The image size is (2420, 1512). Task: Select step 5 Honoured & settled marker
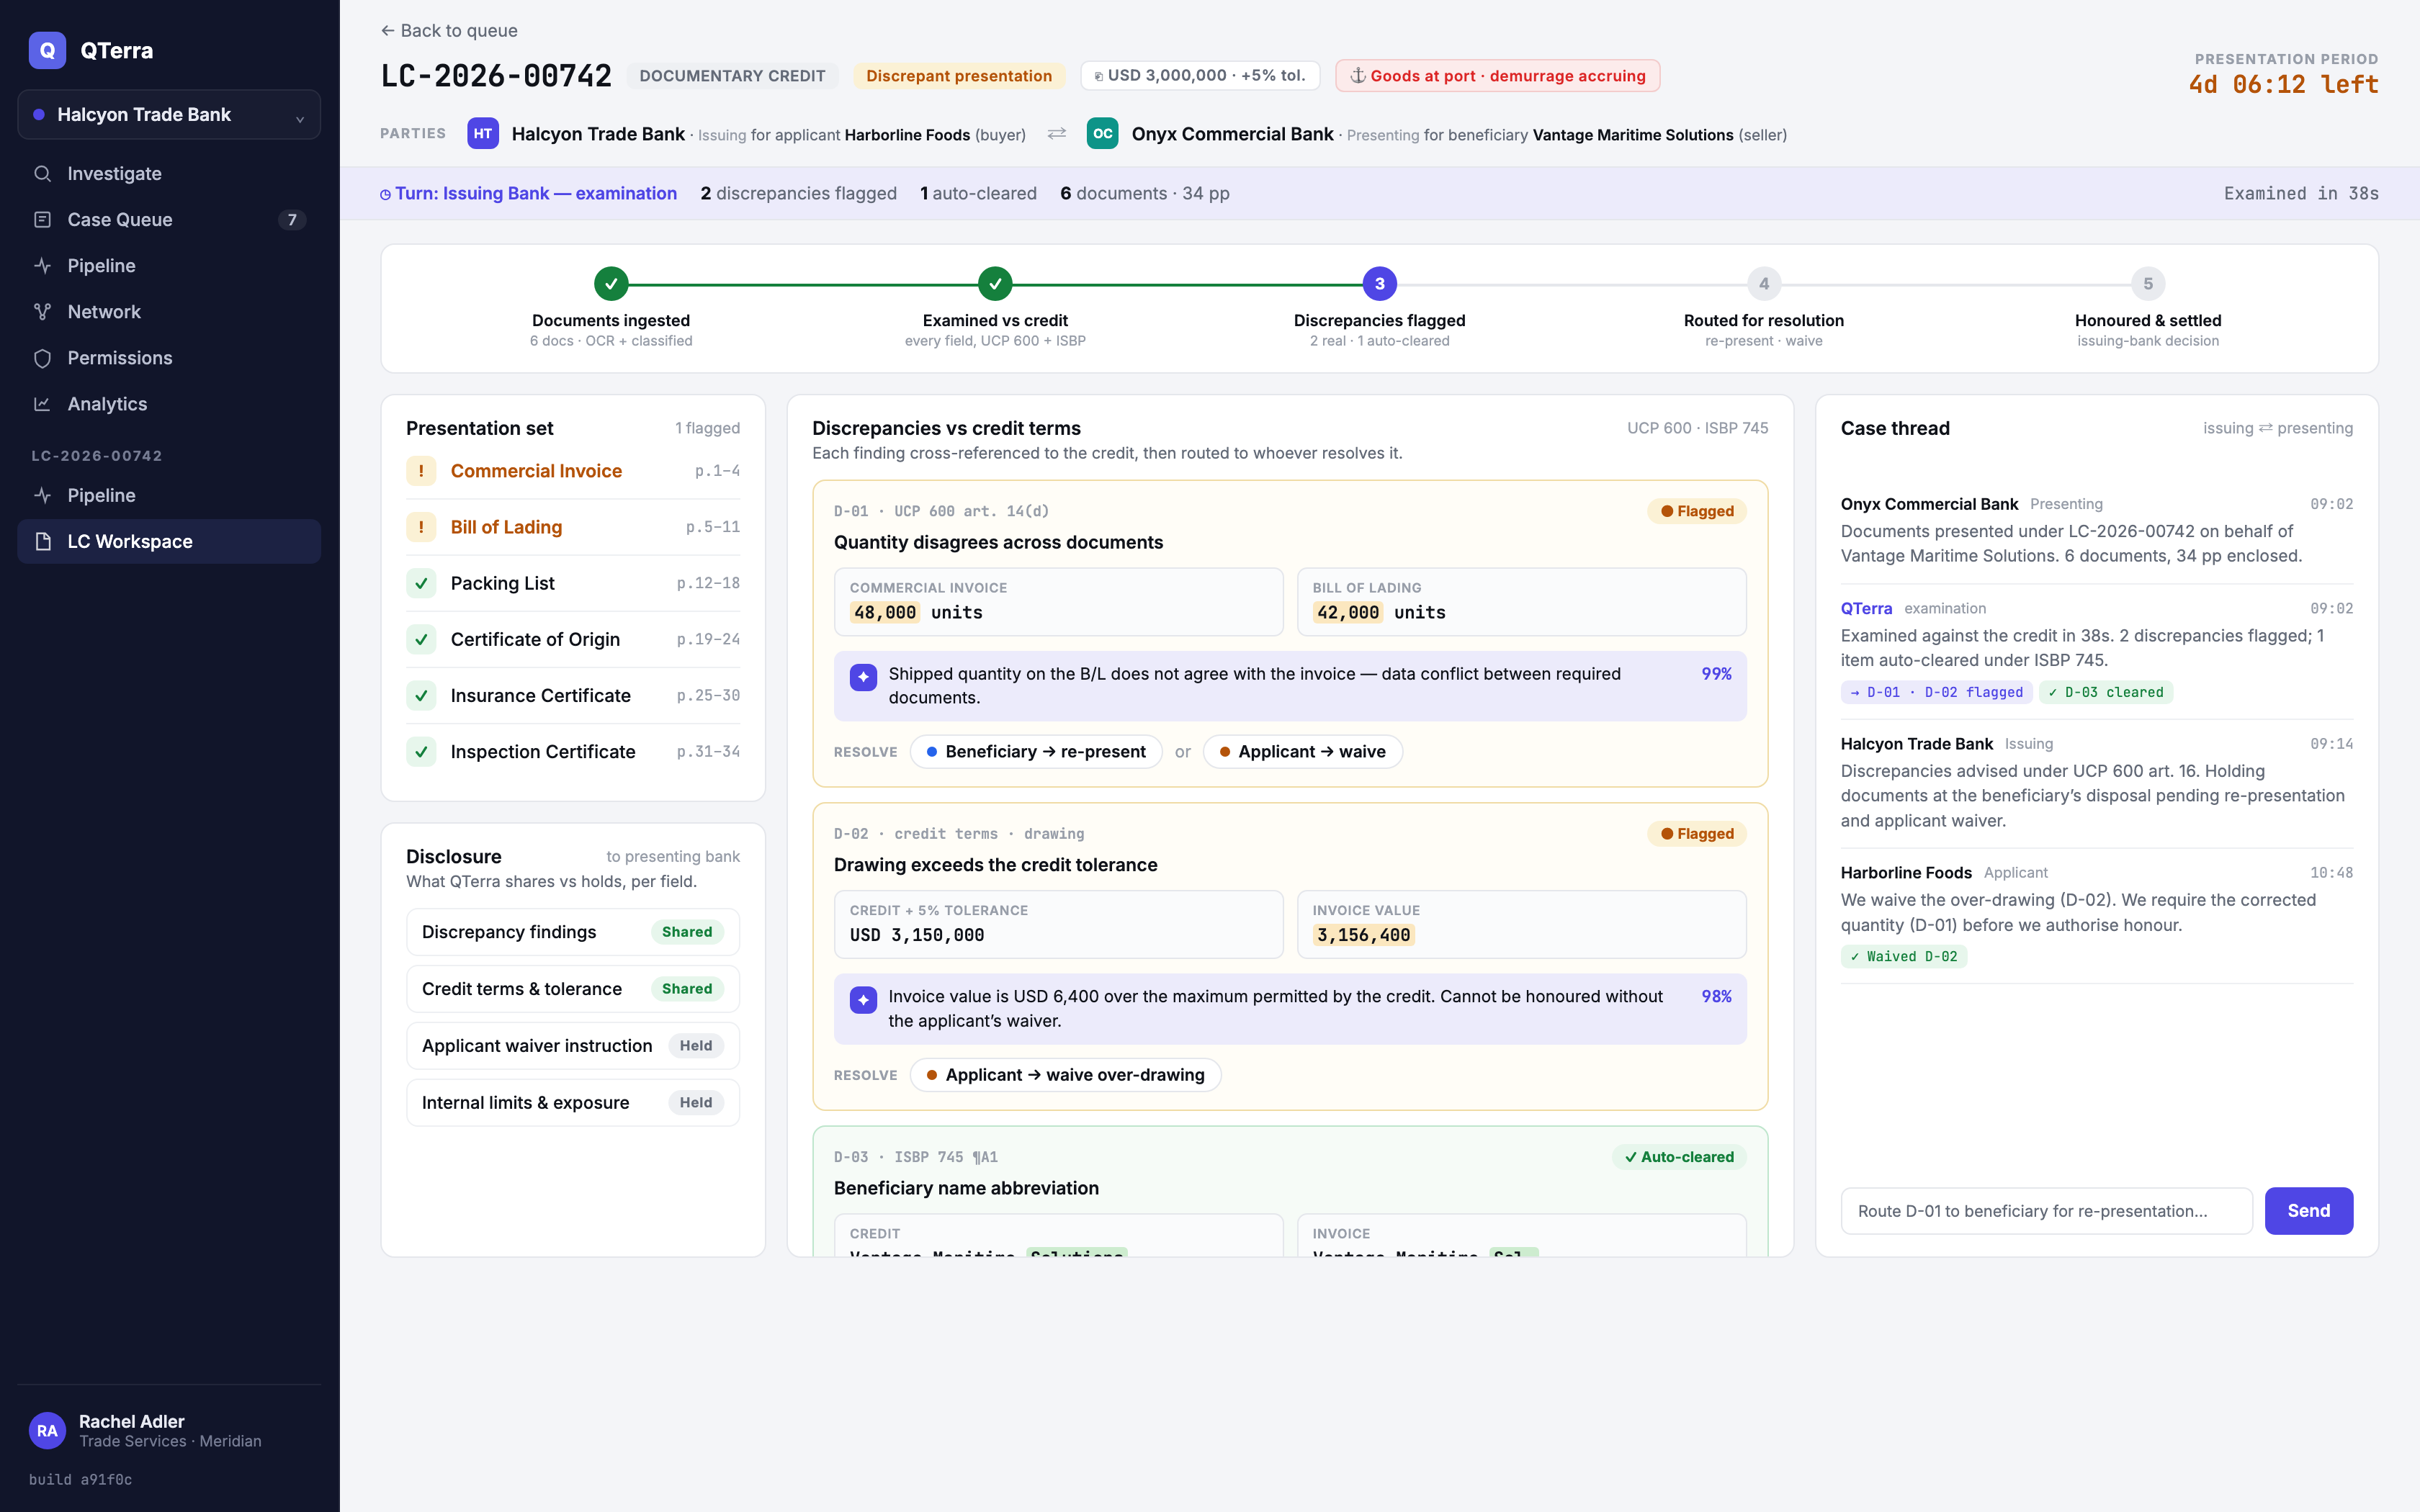tap(2147, 284)
